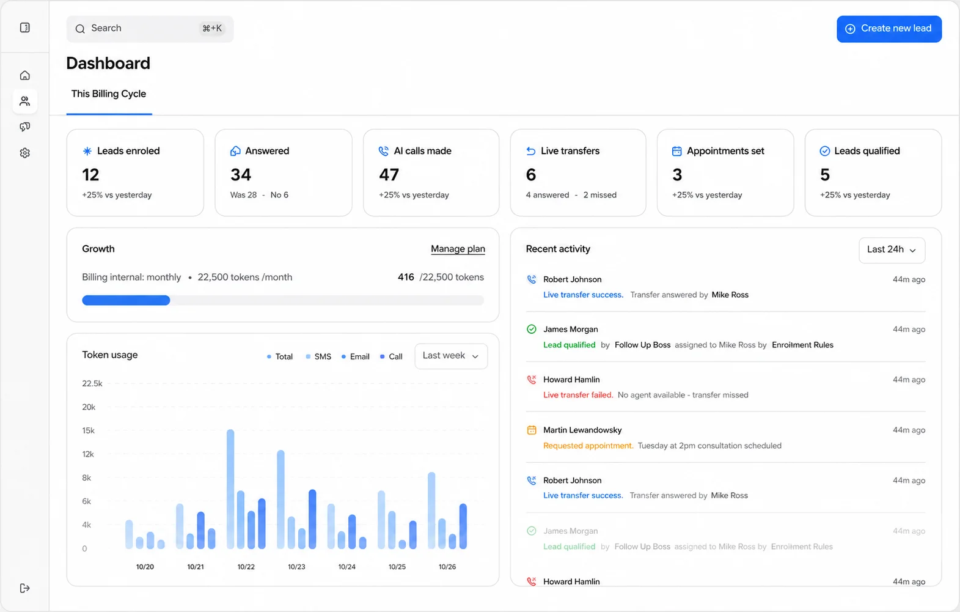Viewport: 960px width, 612px height.
Task: Click 'Tuesday at 2pm consultation scheduled' text
Action: [x=709, y=446]
